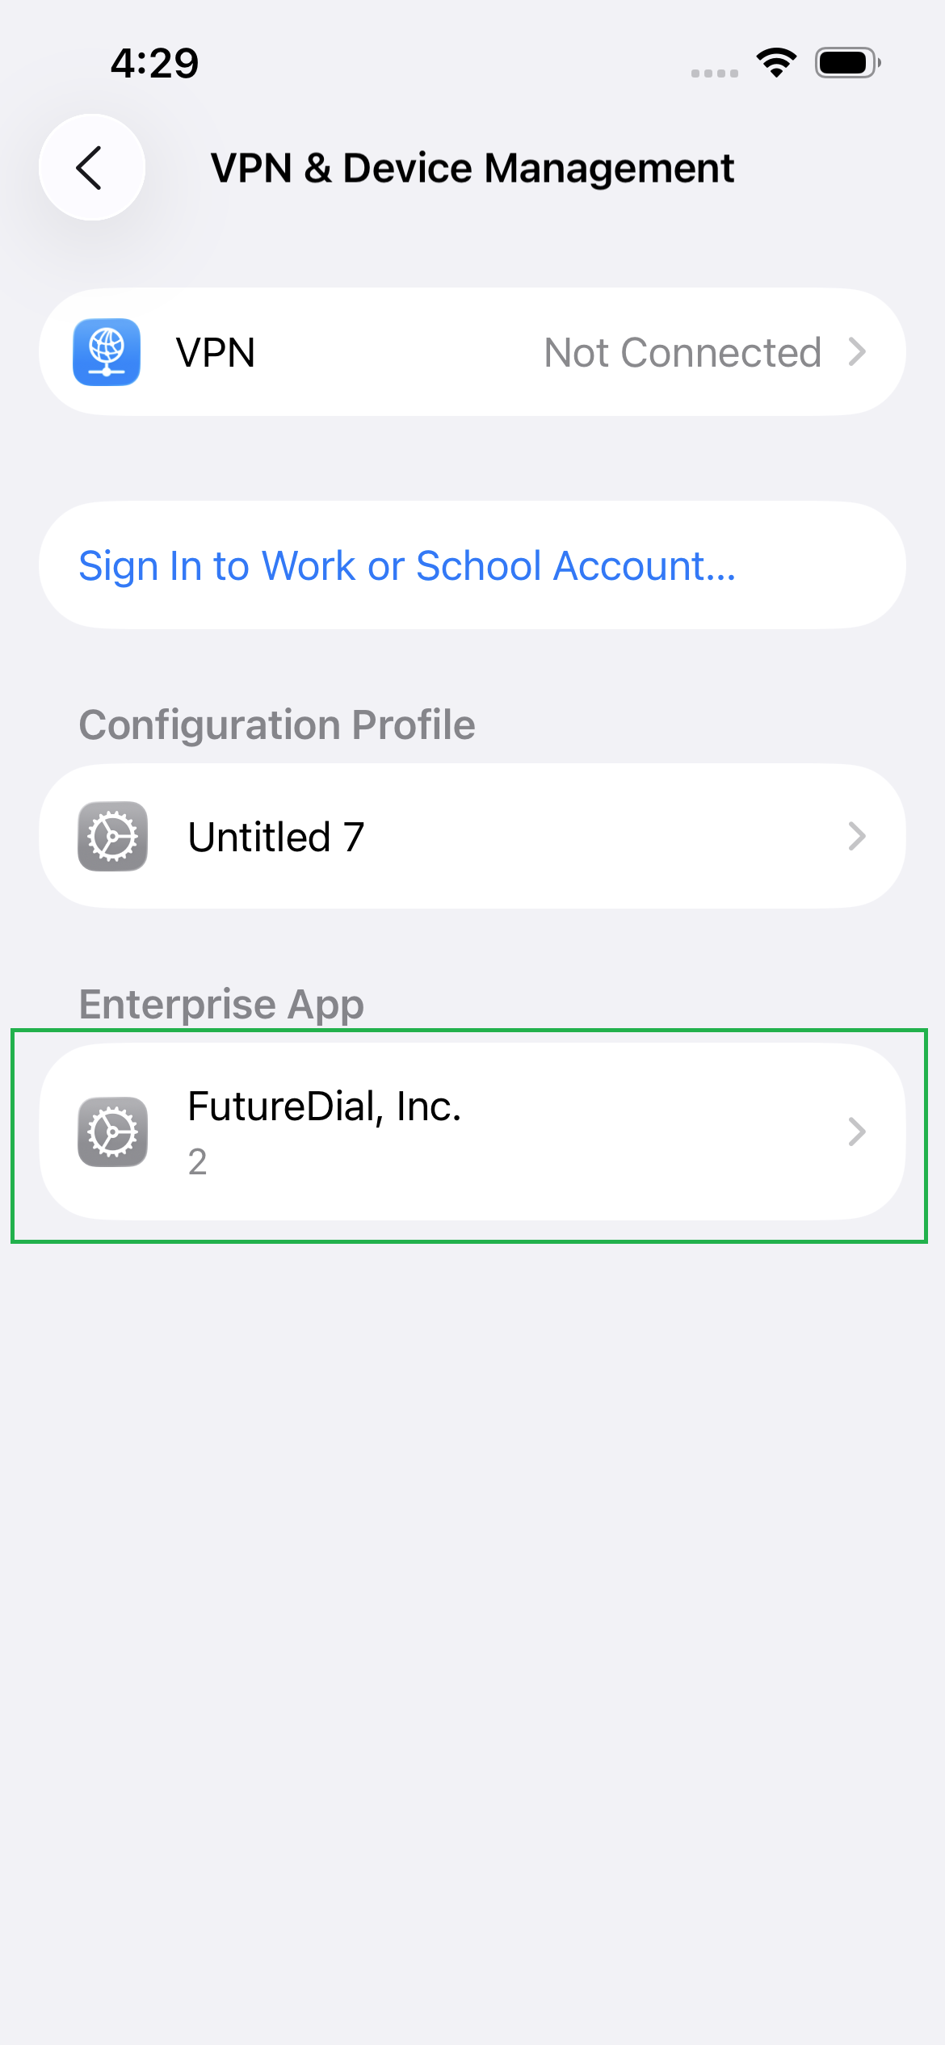Tap the Configuration Profile section header
This screenshot has width=945, height=2045.
(277, 724)
